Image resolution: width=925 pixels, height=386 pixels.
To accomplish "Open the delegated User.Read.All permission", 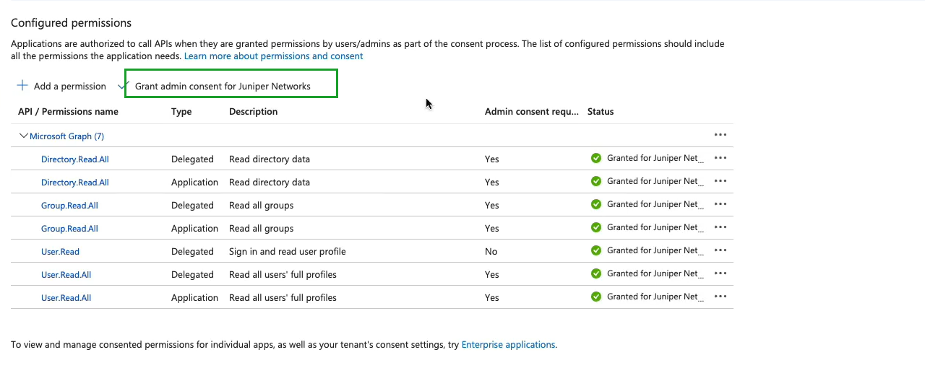I will (x=66, y=275).
